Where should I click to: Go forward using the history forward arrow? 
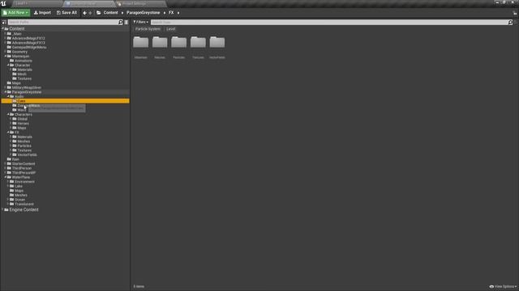[x=90, y=13]
